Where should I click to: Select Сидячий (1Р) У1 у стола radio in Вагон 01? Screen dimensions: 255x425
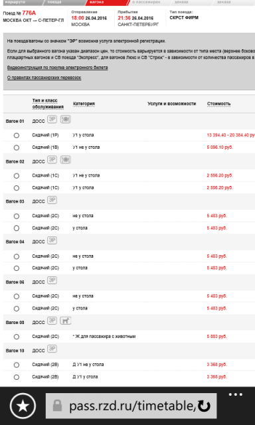tap(17, 135)
